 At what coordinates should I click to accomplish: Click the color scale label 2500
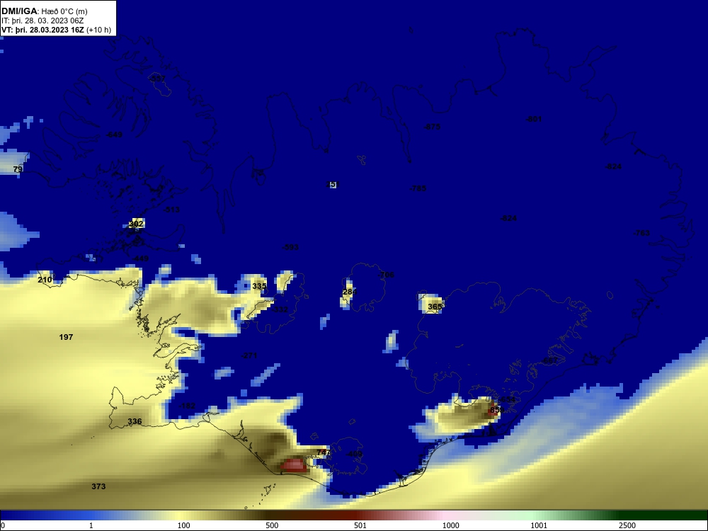pyautogui.click(x=627, y=525)
